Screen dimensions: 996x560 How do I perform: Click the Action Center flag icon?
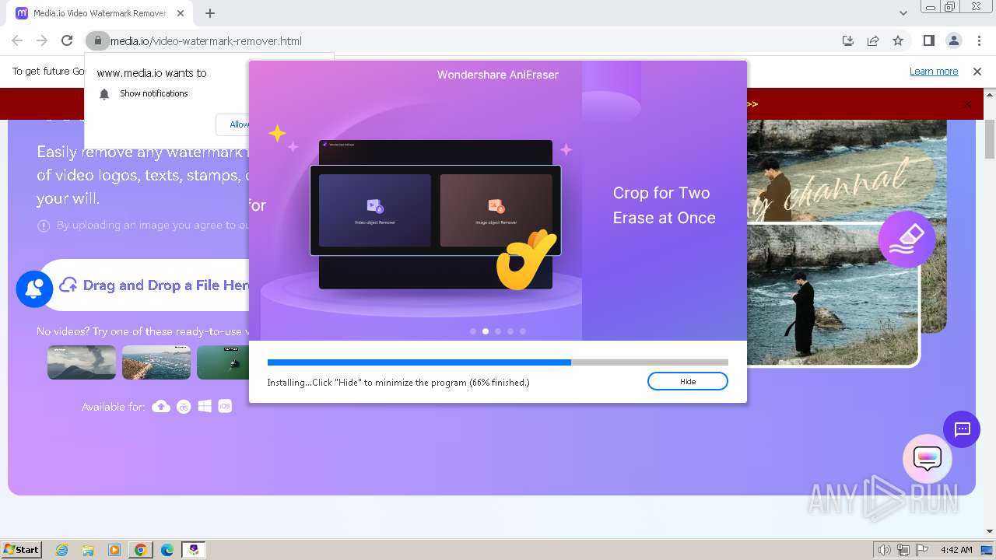[921, 550]
